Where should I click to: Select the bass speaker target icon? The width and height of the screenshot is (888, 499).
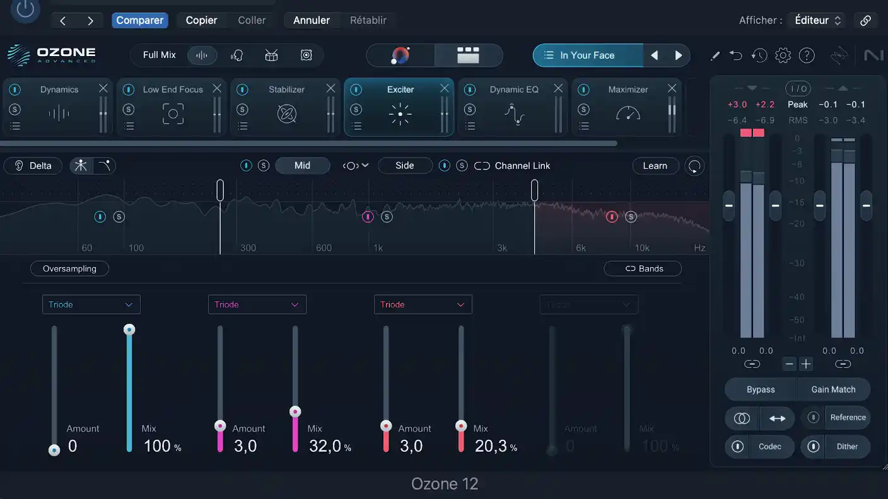click(306, 55)
